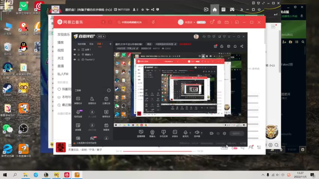
Task: Add a Camera source from the bottom toolbar
Action: click(x=152, y=134)
